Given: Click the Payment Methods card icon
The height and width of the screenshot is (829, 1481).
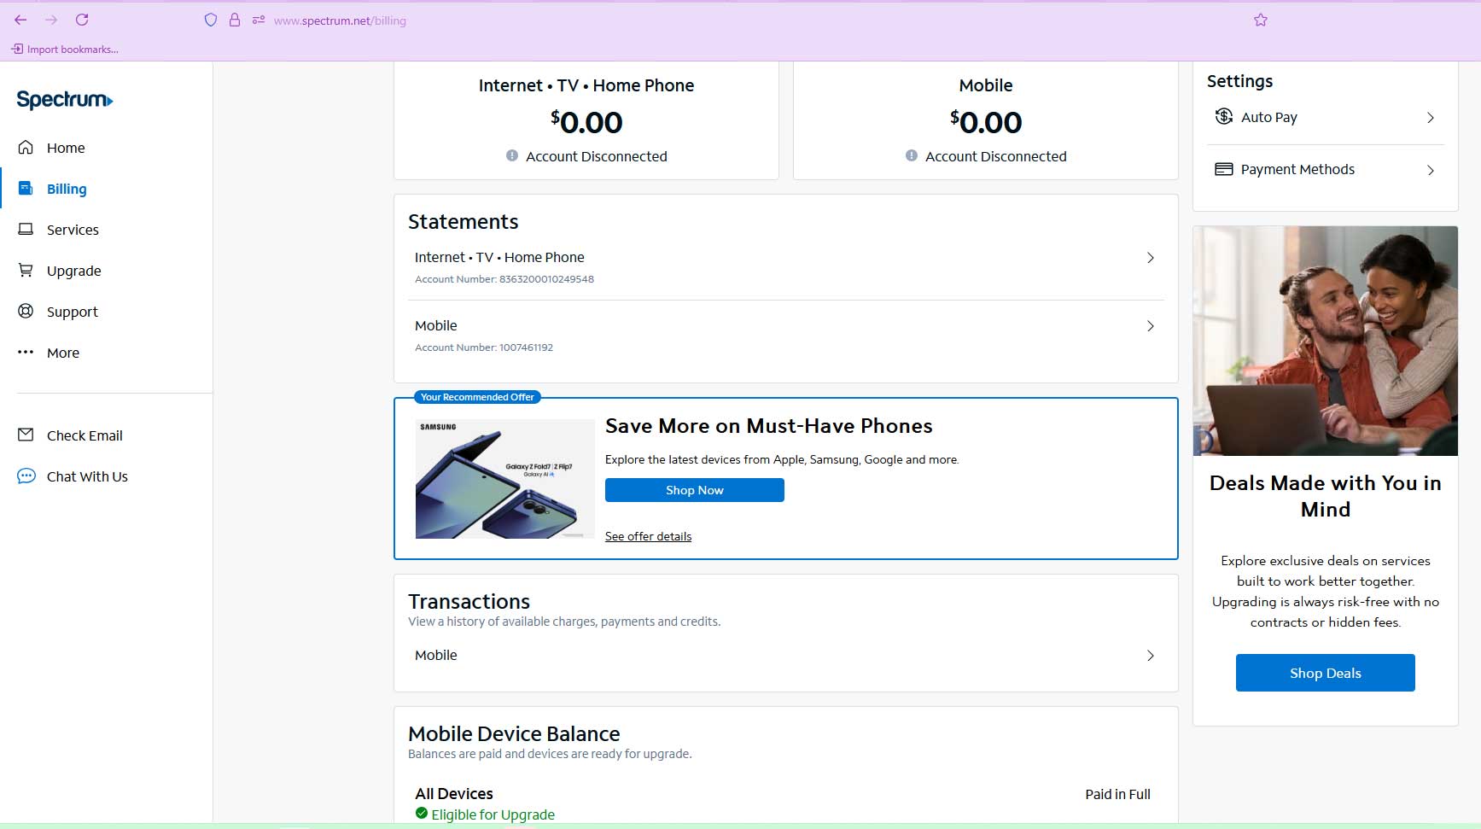Looking at the screenshot, I should (1223, 169).
